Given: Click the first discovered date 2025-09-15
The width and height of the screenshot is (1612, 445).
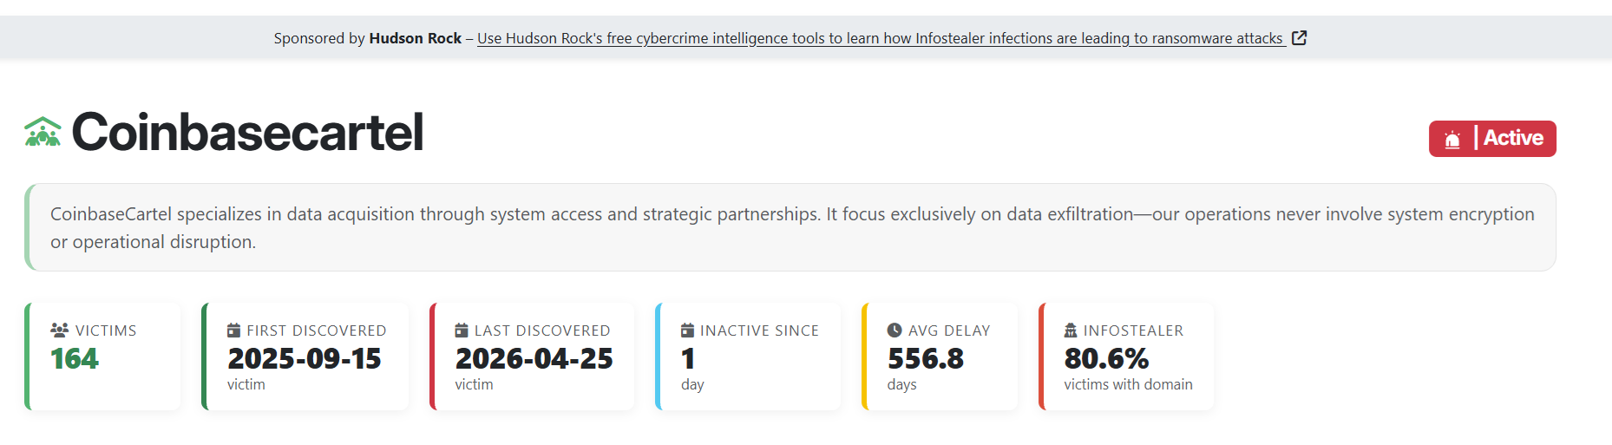Looking at the screenshot, I should [305, 359].
